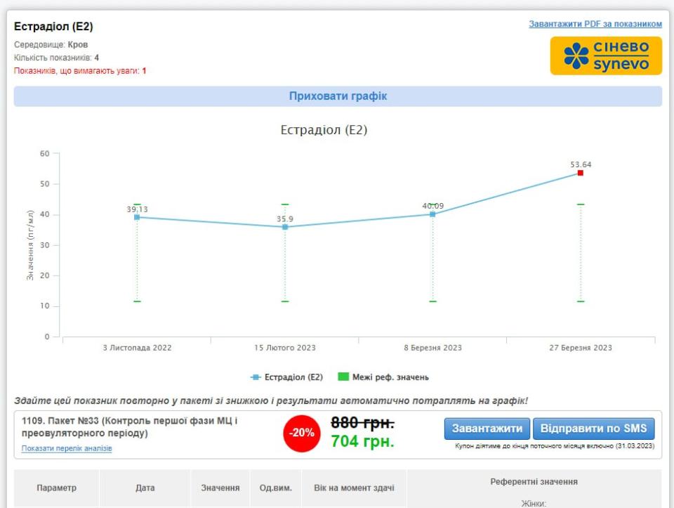Screen dimensions: 674x508
Task: Click the 27 Березня 2023 axis label
Action: [x=581, y=348]
